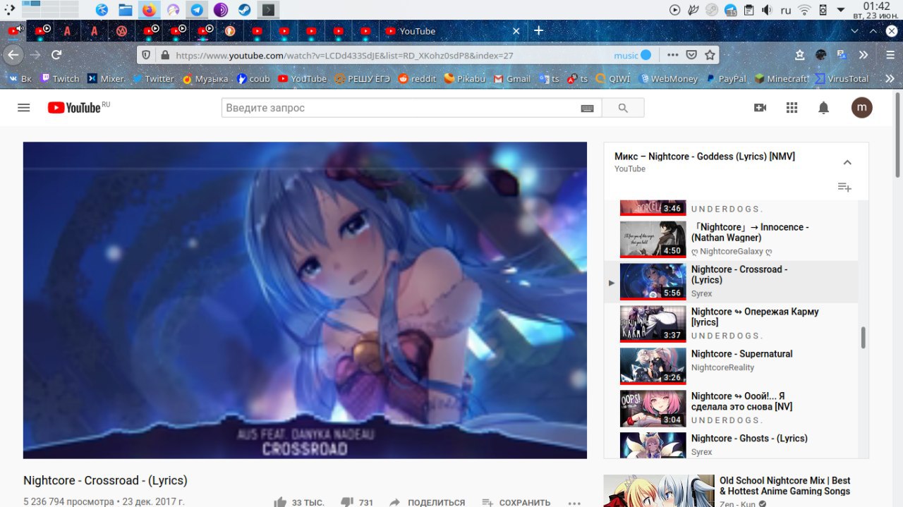Open the PayPal bookmark
The height and width of the screenshot is (507, 903).
point(726,78)
